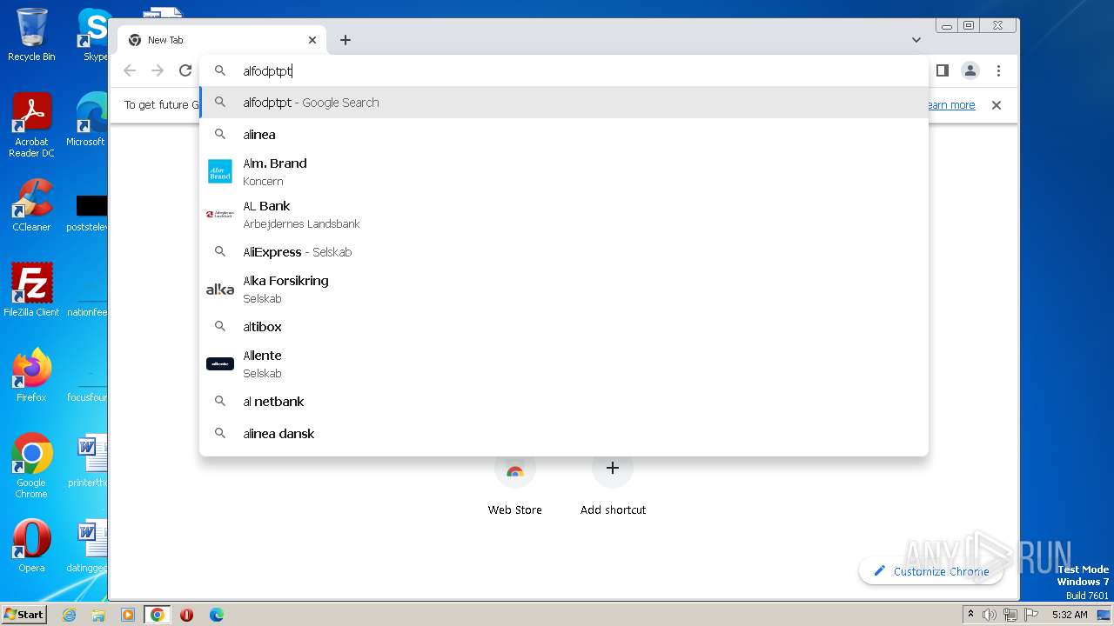
Task: Choose the Allente Selskab suggestion
Action: point(564,363)
